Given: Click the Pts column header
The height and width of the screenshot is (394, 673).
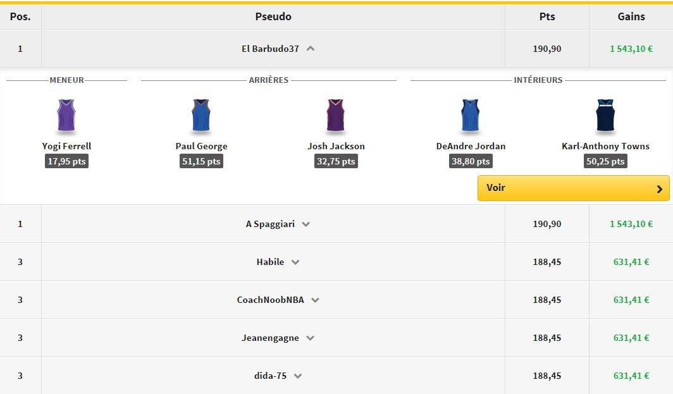Looking at the screenshot, I should (x=547, y=17).
